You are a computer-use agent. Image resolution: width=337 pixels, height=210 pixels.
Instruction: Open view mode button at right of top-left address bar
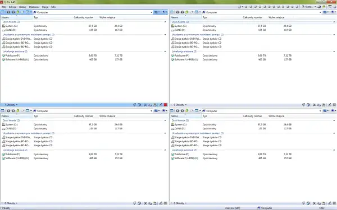(157, 12)
